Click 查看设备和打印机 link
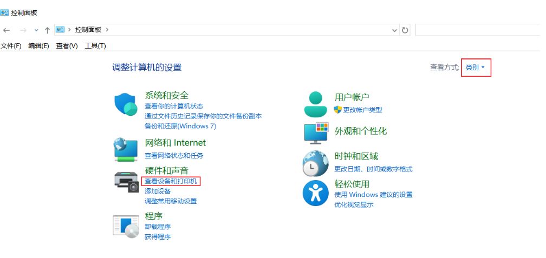This screenshot has height=258, width=546. (171, 181)
